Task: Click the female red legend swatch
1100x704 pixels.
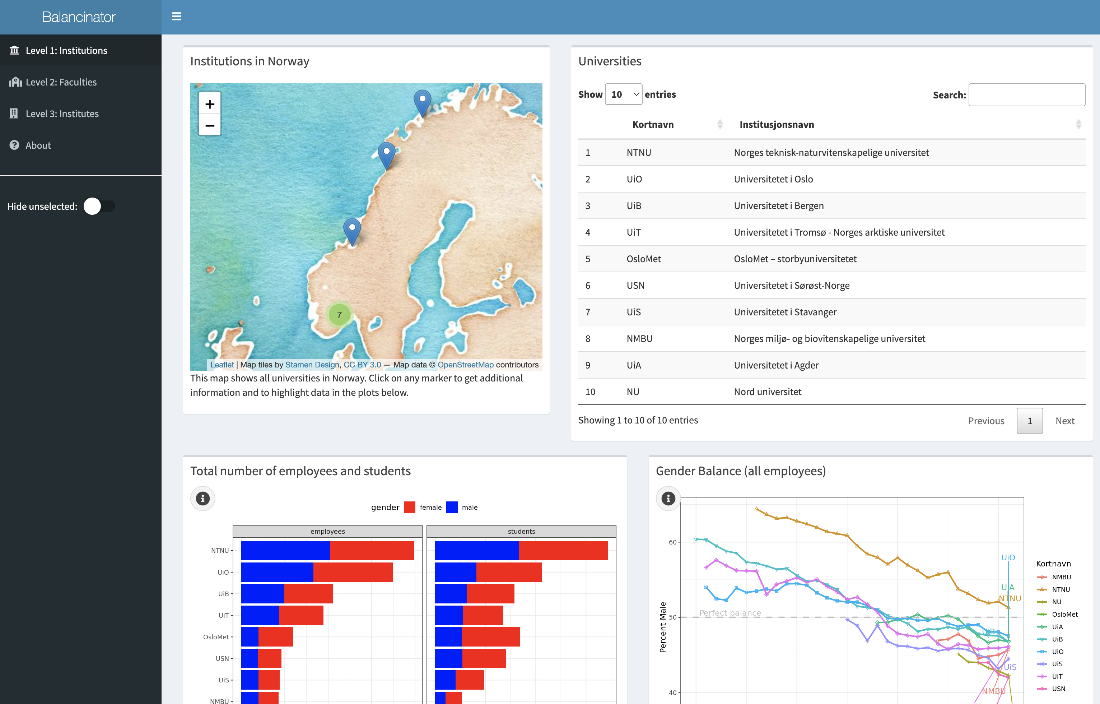Action: point(410,507)
